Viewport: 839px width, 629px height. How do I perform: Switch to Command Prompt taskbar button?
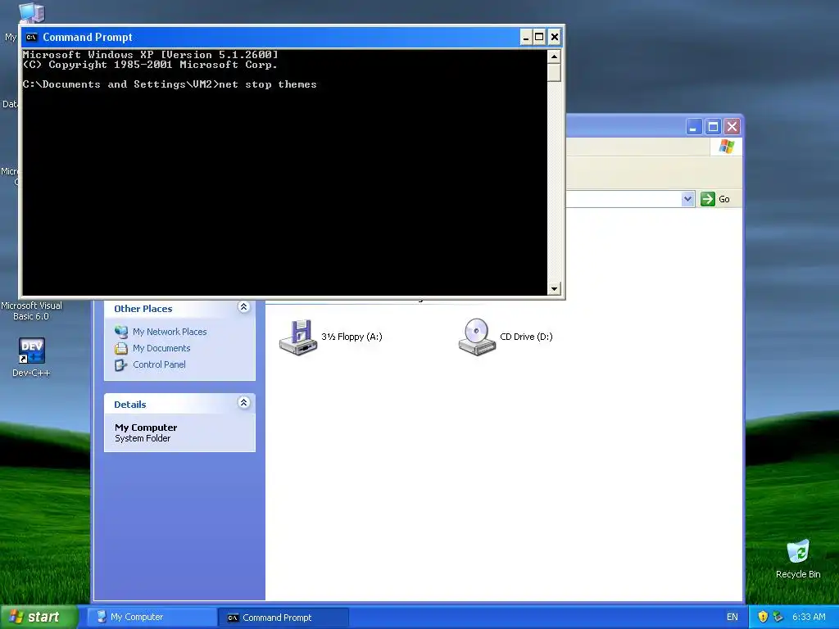click(x=283, y=618)
